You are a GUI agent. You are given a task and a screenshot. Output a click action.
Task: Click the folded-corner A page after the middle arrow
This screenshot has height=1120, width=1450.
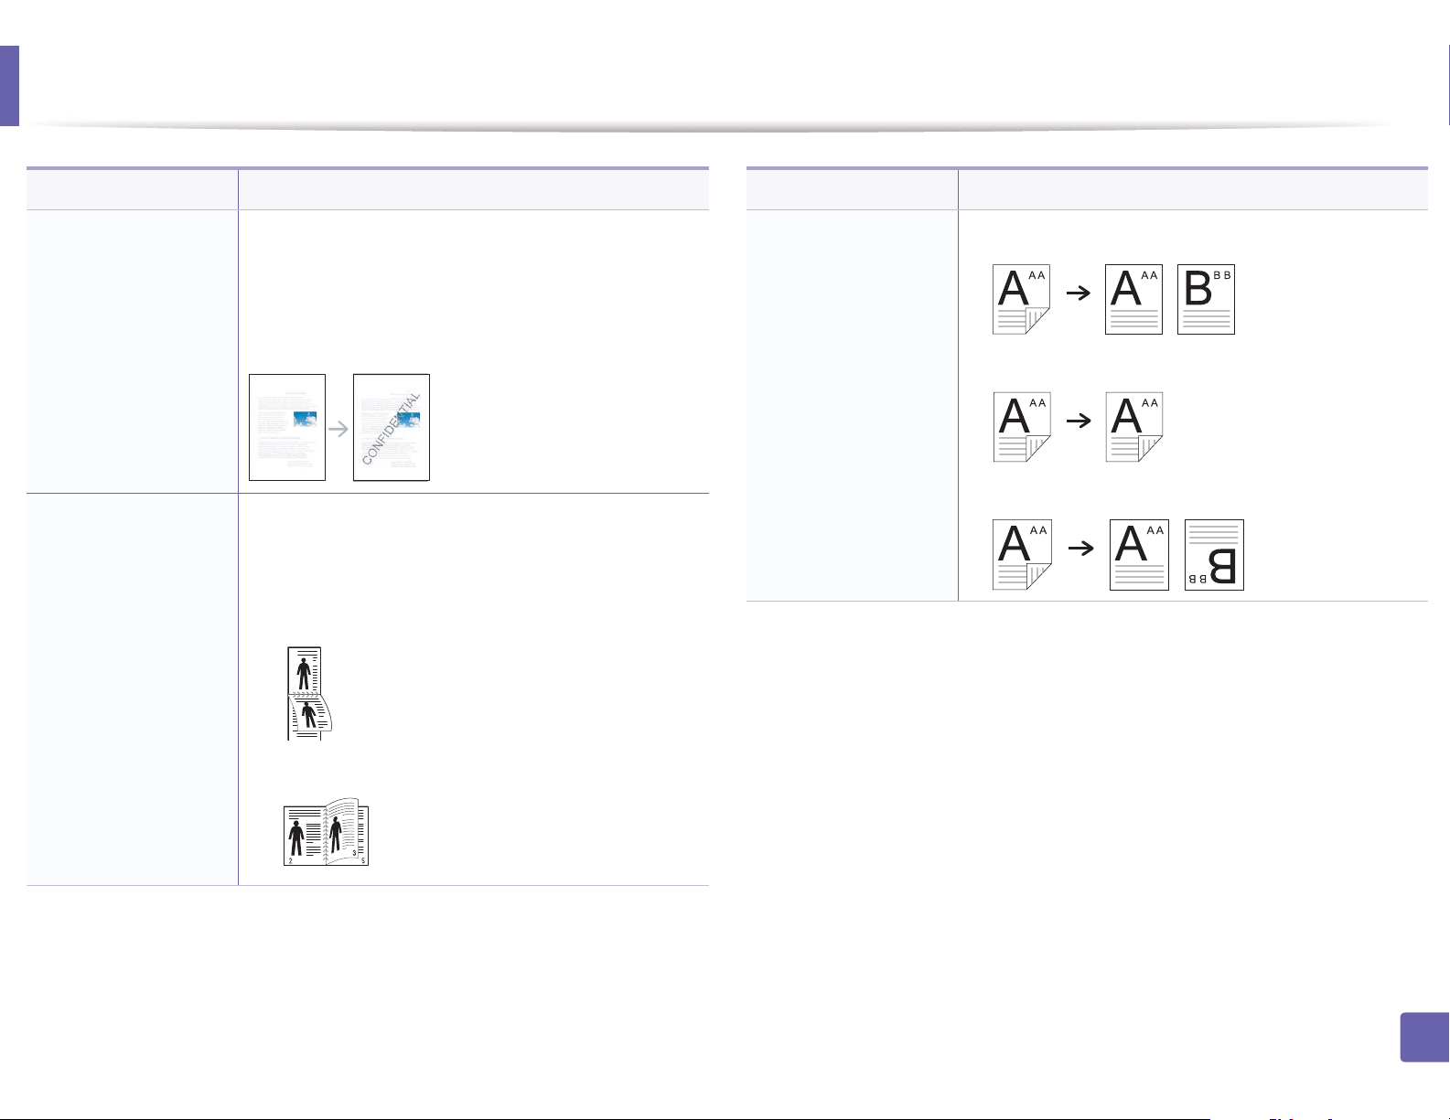[x=1133, y=426]
